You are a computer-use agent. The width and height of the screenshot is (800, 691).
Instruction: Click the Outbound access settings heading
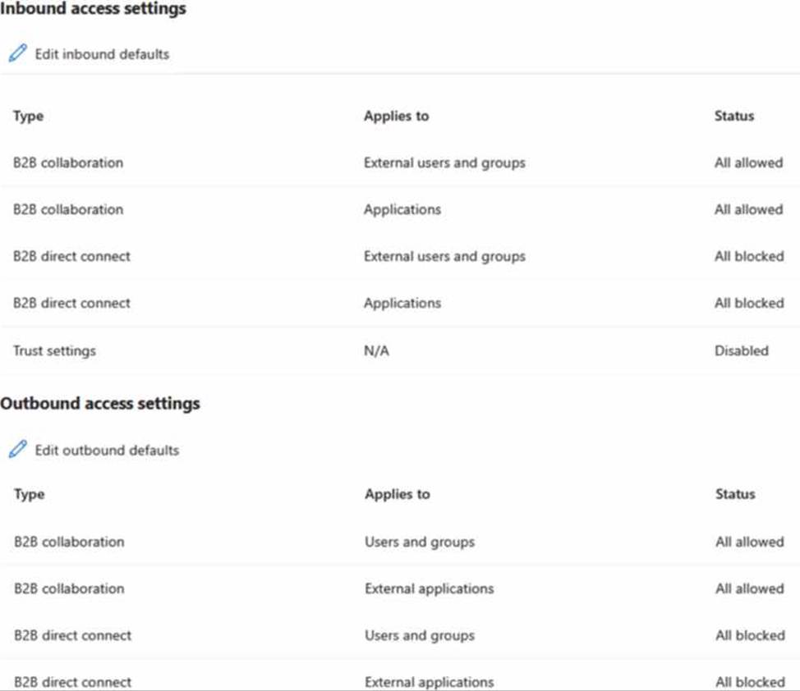coord(100,404)
